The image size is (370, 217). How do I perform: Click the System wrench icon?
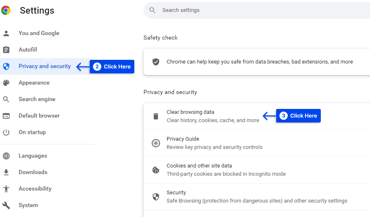coord(6,205)
